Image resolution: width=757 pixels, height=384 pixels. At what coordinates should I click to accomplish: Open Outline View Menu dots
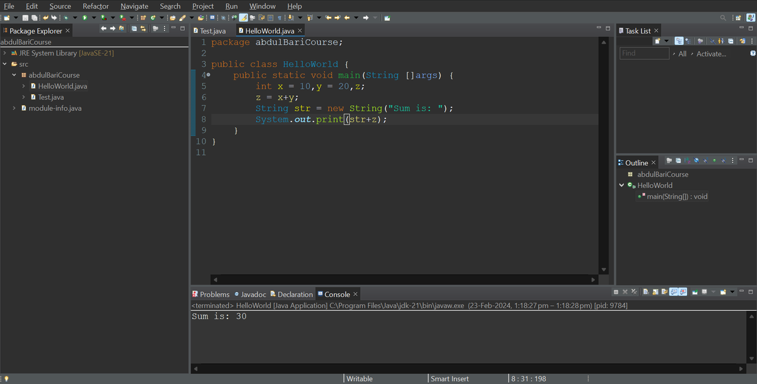[732, 160]
